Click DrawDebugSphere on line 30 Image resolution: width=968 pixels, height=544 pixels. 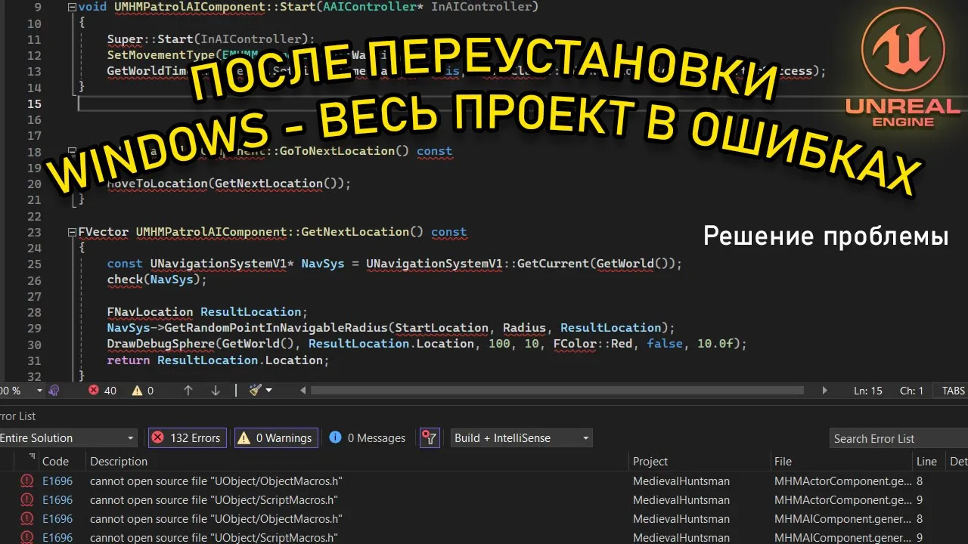coord(160,344)
